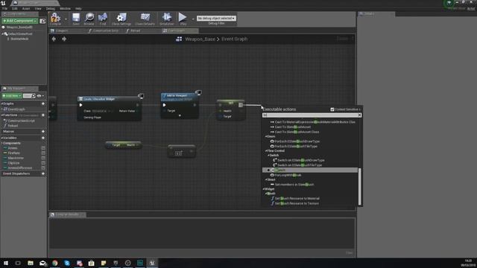Switch to the Reload graph tab
Image resolution: width=477 pixels, height=268 pixels.
click(x=135, y=31)
